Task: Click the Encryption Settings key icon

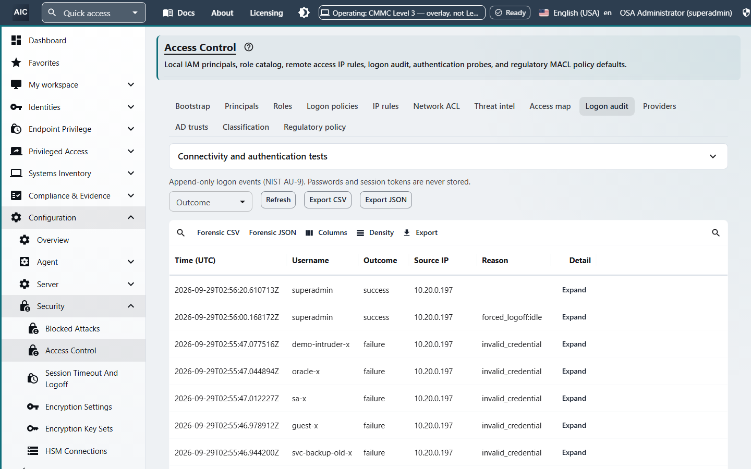Action: pyautogui.click(x=33, y=406)
